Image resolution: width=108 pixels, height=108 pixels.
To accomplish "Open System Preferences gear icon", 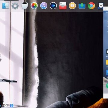I will (x=15, y=6).
